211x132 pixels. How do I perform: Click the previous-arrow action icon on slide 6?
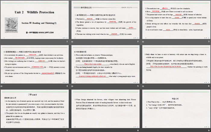(205, 82)
